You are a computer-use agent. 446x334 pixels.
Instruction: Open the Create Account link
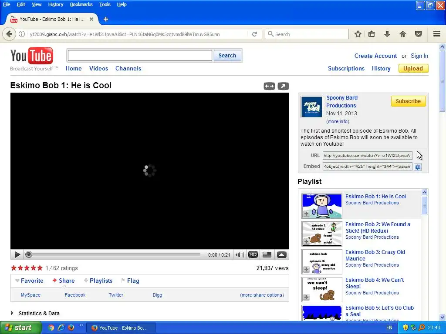point(375,56)
